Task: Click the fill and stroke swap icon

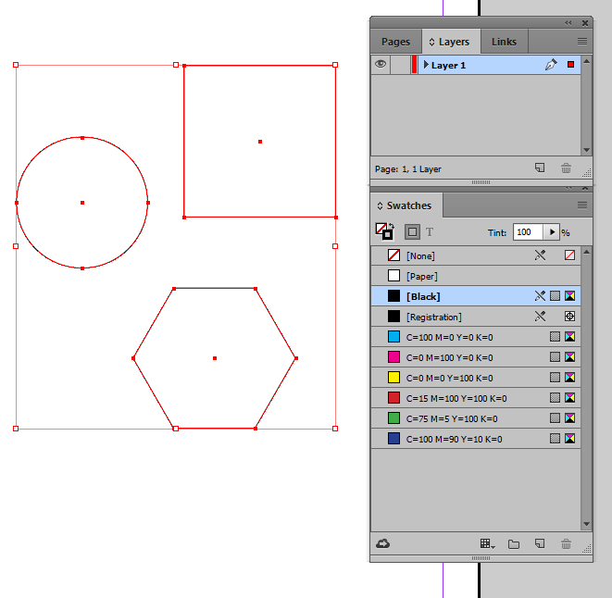Action: click(x=392, y=227)
